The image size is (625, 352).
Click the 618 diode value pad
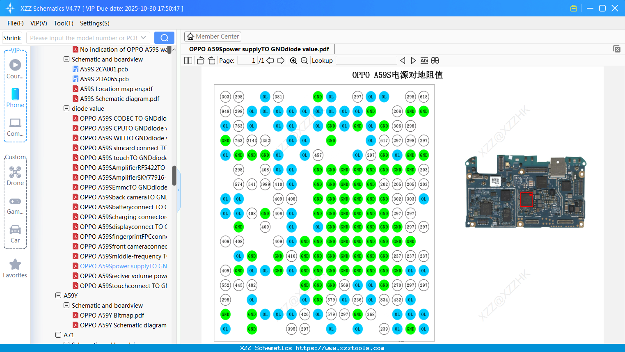pyautogui.click(x=424, y=97)
